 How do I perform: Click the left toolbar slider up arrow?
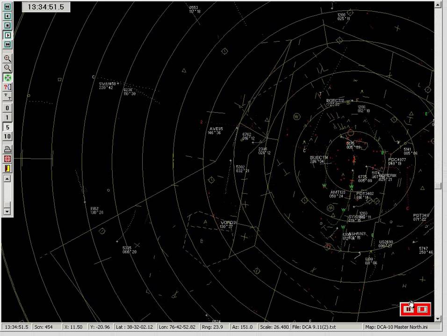pos(7,179)
